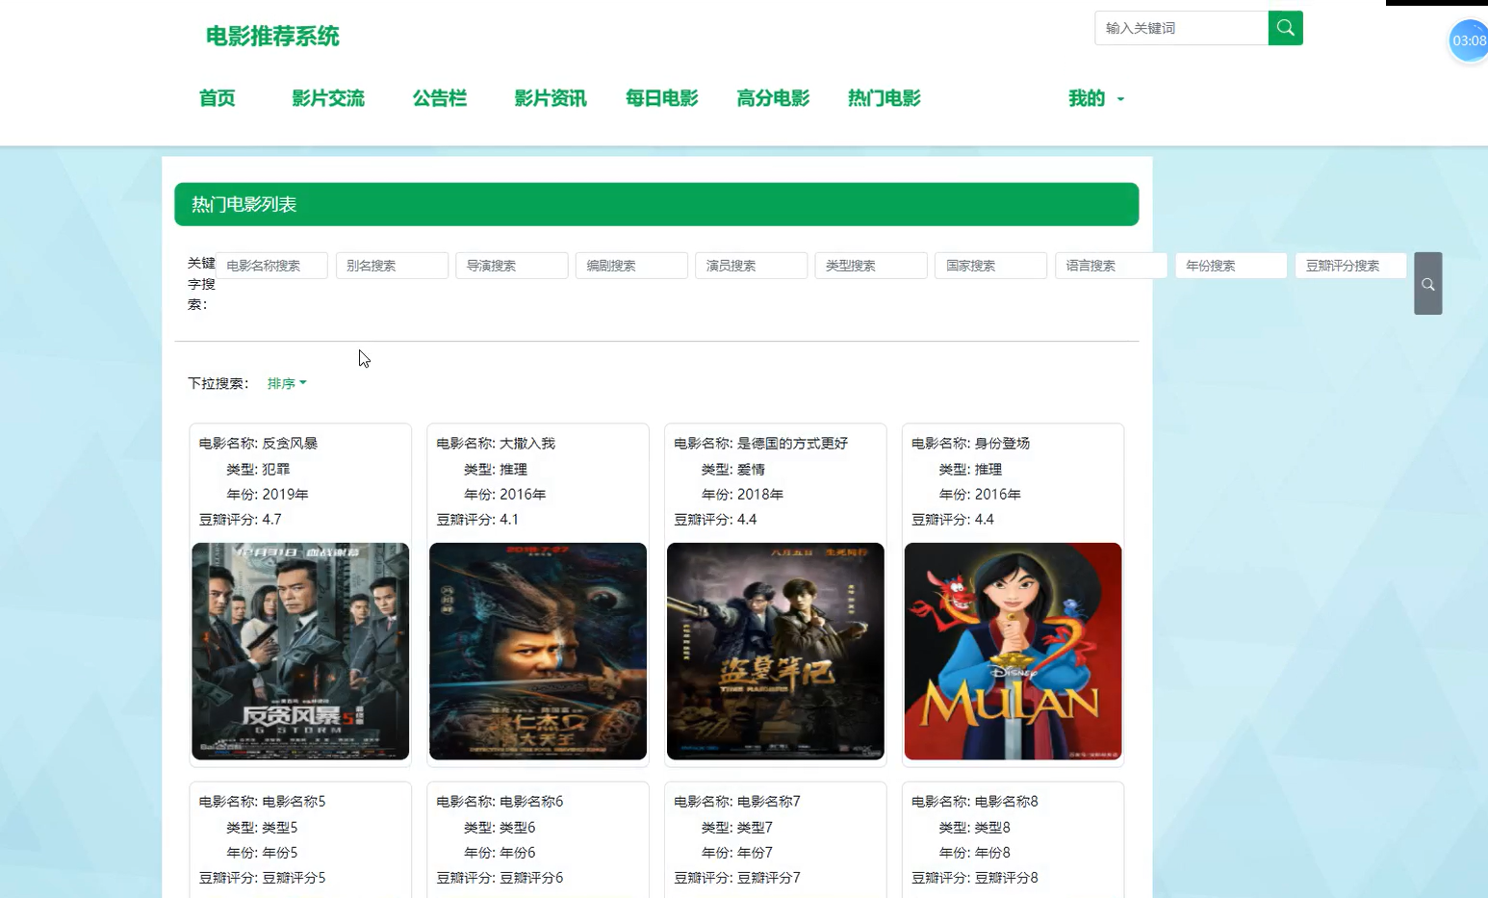Focus the 类型搜索 input field
The image size is (1488, 898).
(871, 266)
